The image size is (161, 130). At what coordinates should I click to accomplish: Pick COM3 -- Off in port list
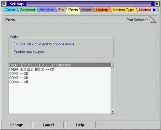pos(60,78)
